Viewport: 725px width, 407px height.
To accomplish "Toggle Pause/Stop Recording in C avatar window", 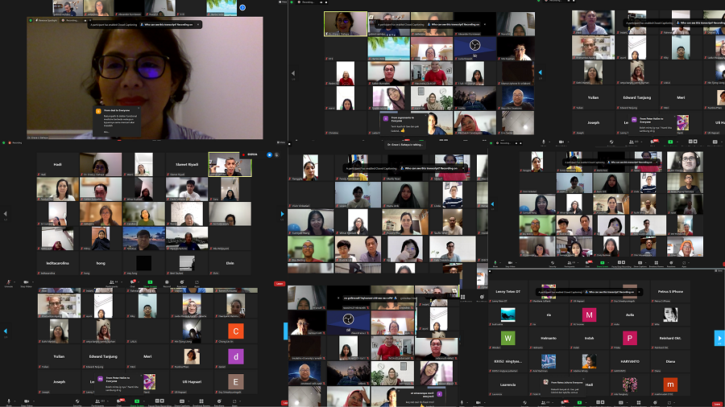I will click(159, 401).
